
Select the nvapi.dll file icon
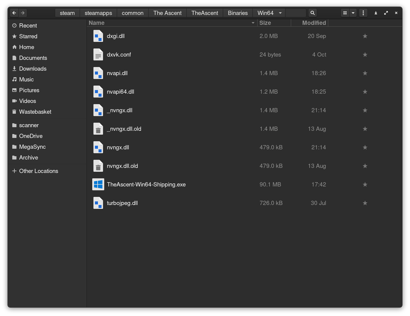98,73
